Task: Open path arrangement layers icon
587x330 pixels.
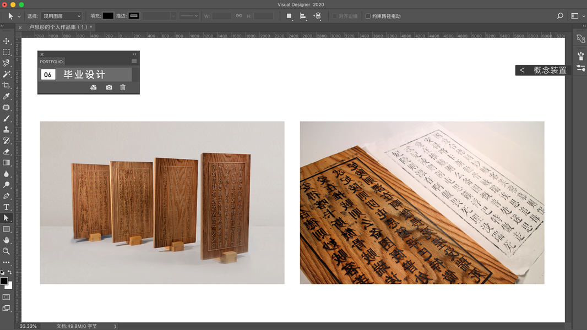Action: tap(317, 16)
